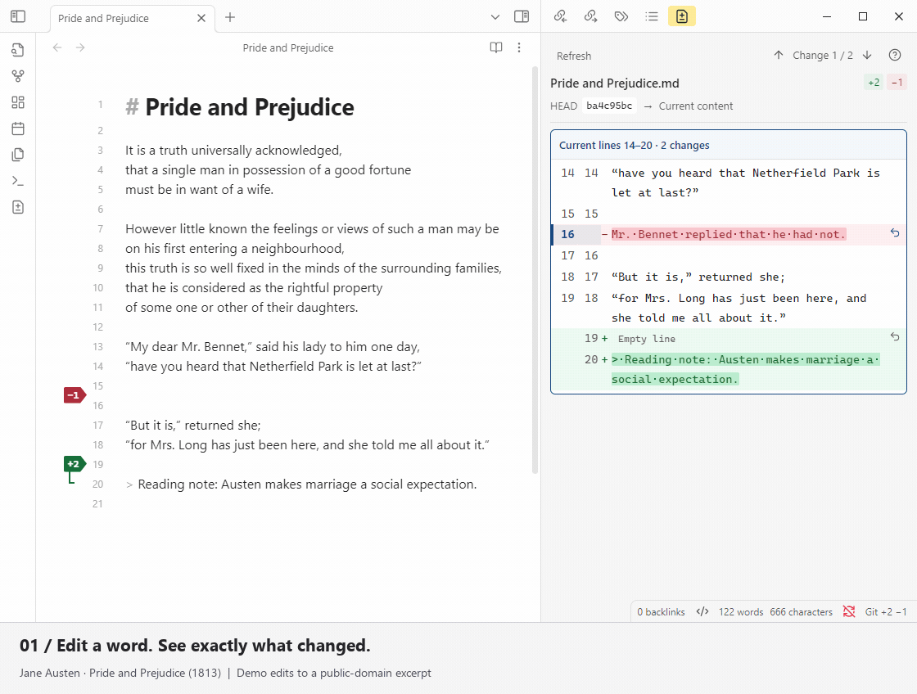Revert the deleted Mr. Bennet line
Image resolution: width=917 pixels, height=694 pixels.
pos(895,232)
